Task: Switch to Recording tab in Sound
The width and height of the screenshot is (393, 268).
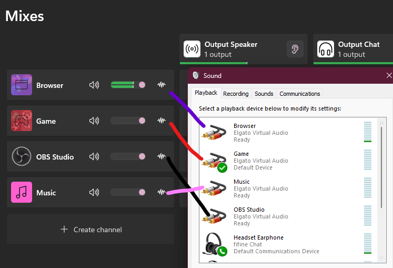Action: 236,94
